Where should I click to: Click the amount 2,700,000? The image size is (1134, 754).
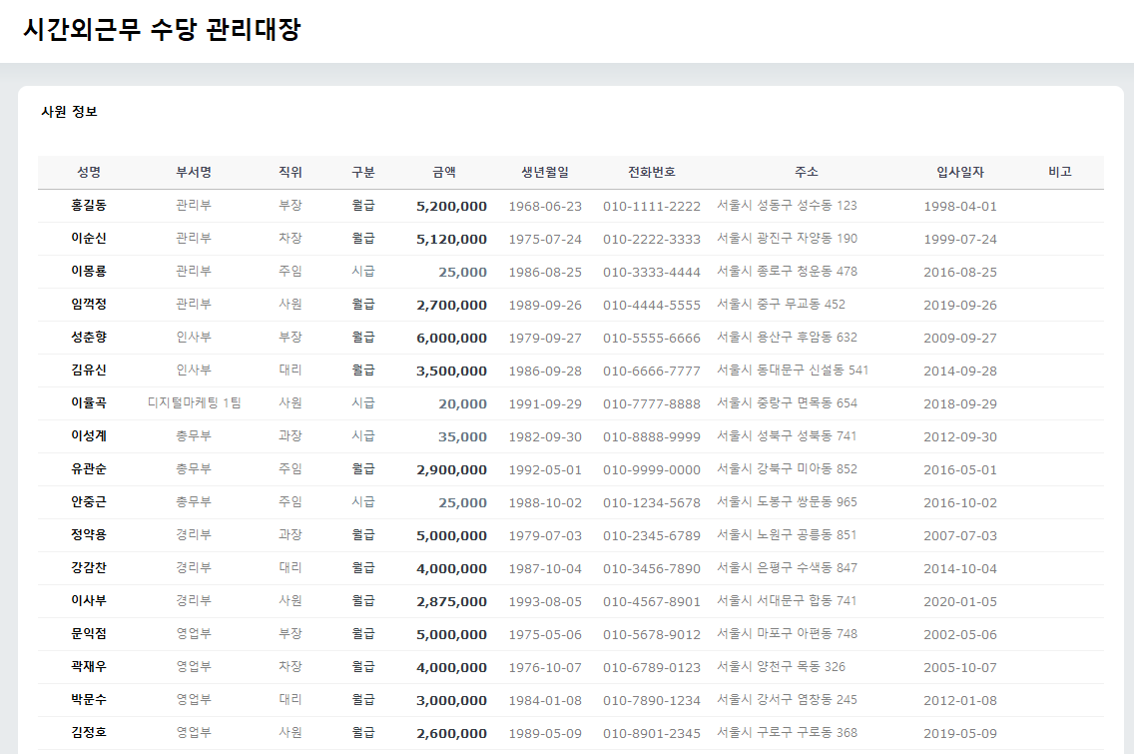pos(451,305)
